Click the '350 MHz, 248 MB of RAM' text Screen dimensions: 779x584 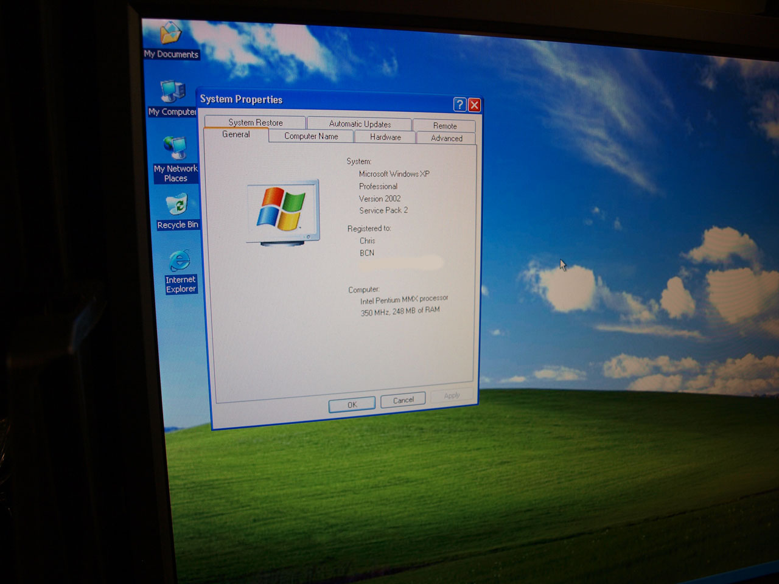click(400, 311)
